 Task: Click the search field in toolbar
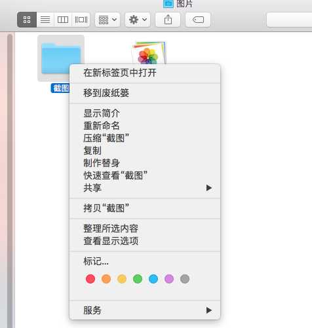(289, 20)
